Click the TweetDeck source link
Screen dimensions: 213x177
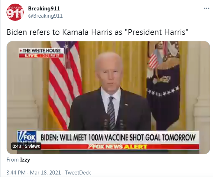78,173
